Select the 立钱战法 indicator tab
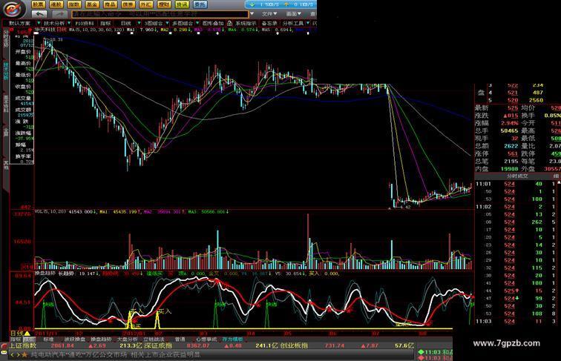 (154, 340)
